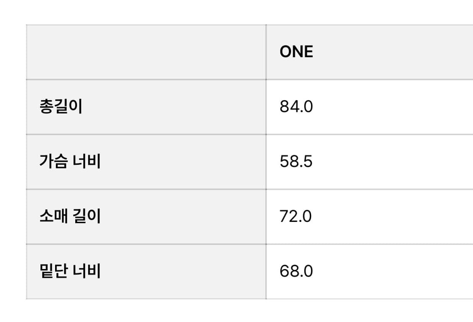Select the label cell left of 72.0
473x322 pixels.
pos(146,216)
